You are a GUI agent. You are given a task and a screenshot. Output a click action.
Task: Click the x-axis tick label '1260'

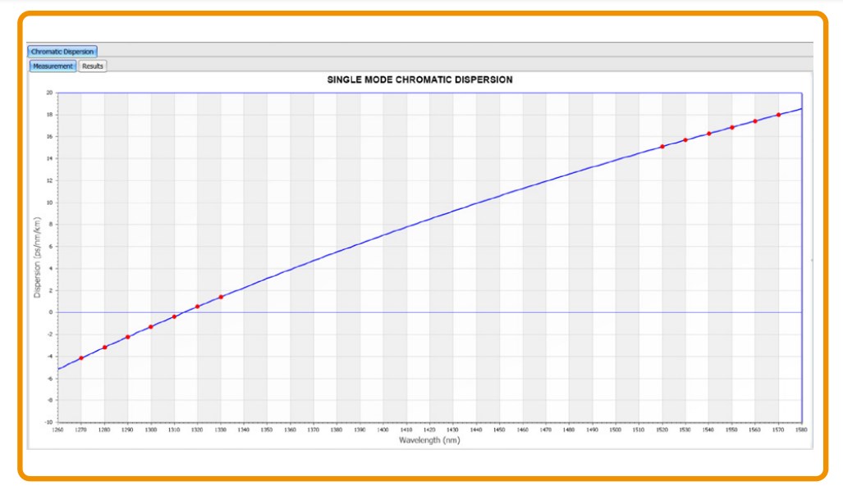coord(57,429)
